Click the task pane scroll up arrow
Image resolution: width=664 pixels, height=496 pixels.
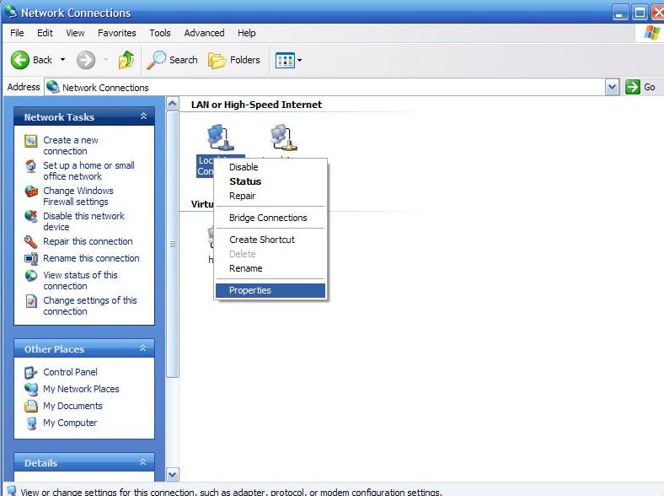pyautogui.click(x=173, y=104)
